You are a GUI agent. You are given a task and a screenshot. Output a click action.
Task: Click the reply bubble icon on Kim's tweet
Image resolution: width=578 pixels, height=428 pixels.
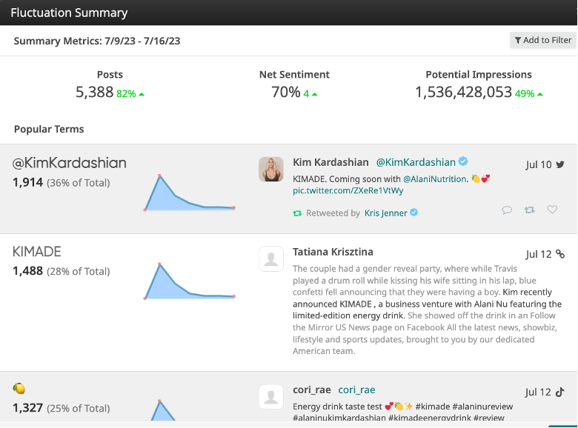click(507, 210)
